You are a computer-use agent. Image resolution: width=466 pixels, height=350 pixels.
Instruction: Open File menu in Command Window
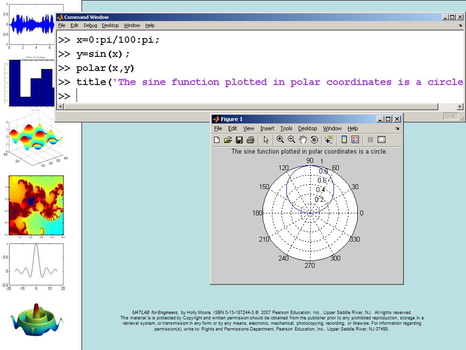62,25
